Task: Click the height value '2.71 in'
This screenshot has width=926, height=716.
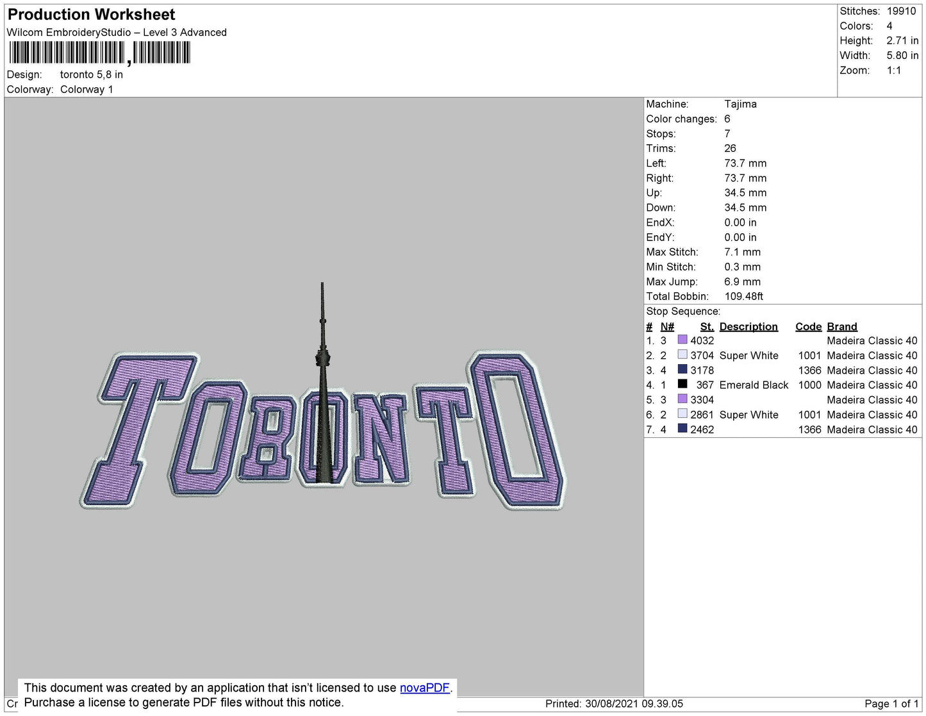Action: (902, 41)
